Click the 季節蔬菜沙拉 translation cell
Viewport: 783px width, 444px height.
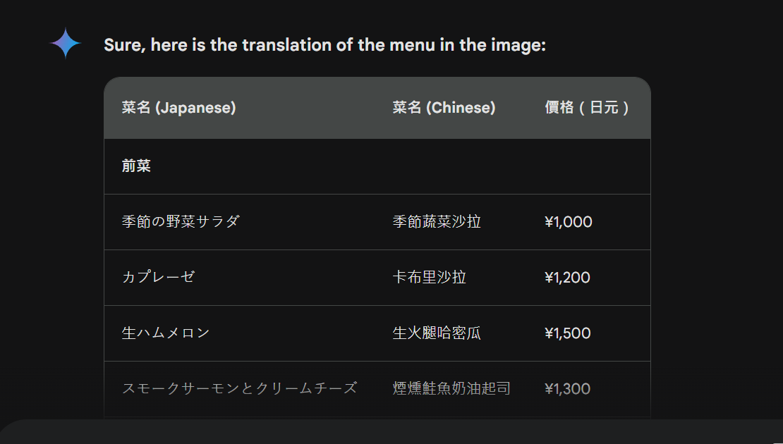pyautogui.click(x=437, y=221)
